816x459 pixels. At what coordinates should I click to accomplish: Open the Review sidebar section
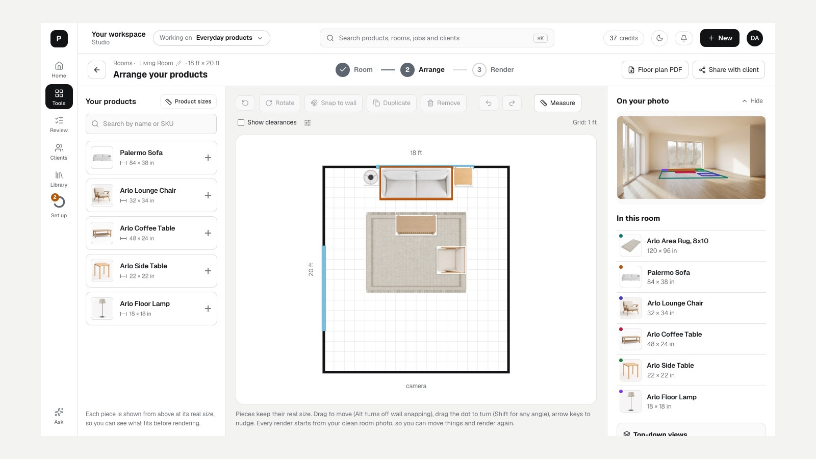pyautogui.click(x=59, y=124)
